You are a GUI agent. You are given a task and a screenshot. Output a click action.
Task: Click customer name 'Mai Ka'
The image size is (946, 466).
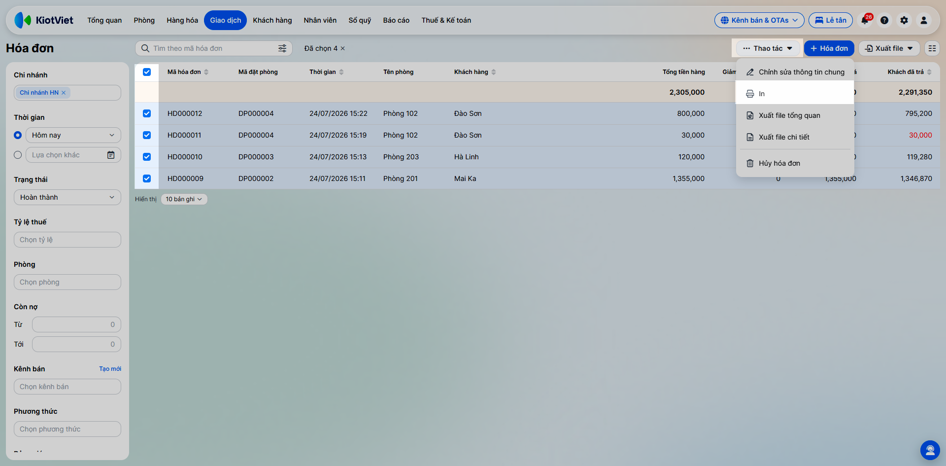[465, 179]
